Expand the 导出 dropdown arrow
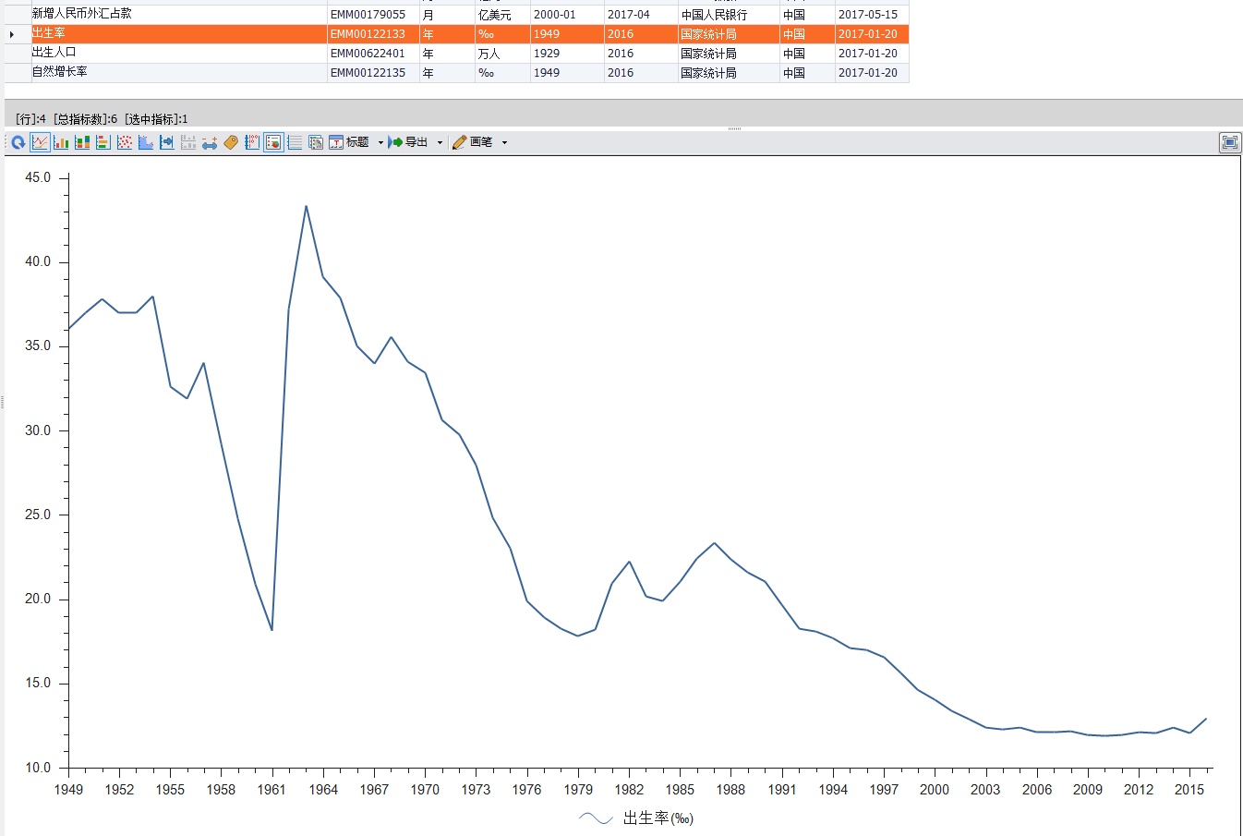1243x836 pixels. point(440,142)
